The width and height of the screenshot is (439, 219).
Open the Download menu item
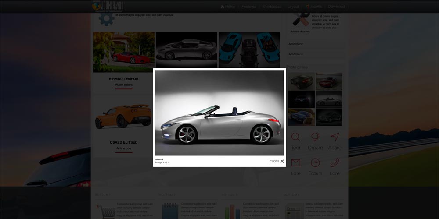pyautogui.click(x=336, y=7)
